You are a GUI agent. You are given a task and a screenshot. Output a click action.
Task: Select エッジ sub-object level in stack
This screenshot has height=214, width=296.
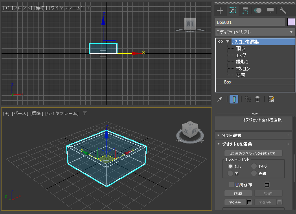pyautogui.click(x=241, y=55)
